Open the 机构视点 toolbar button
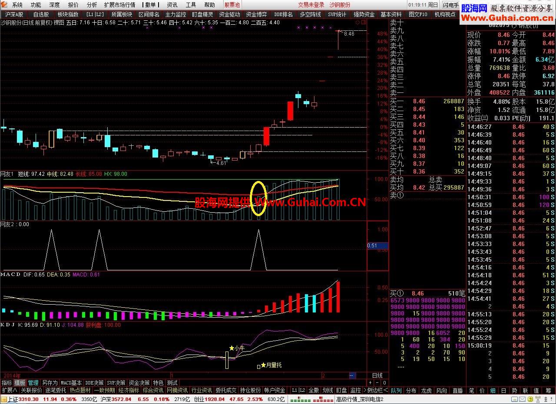Viewport: 556px width, 404px height. 445,14
